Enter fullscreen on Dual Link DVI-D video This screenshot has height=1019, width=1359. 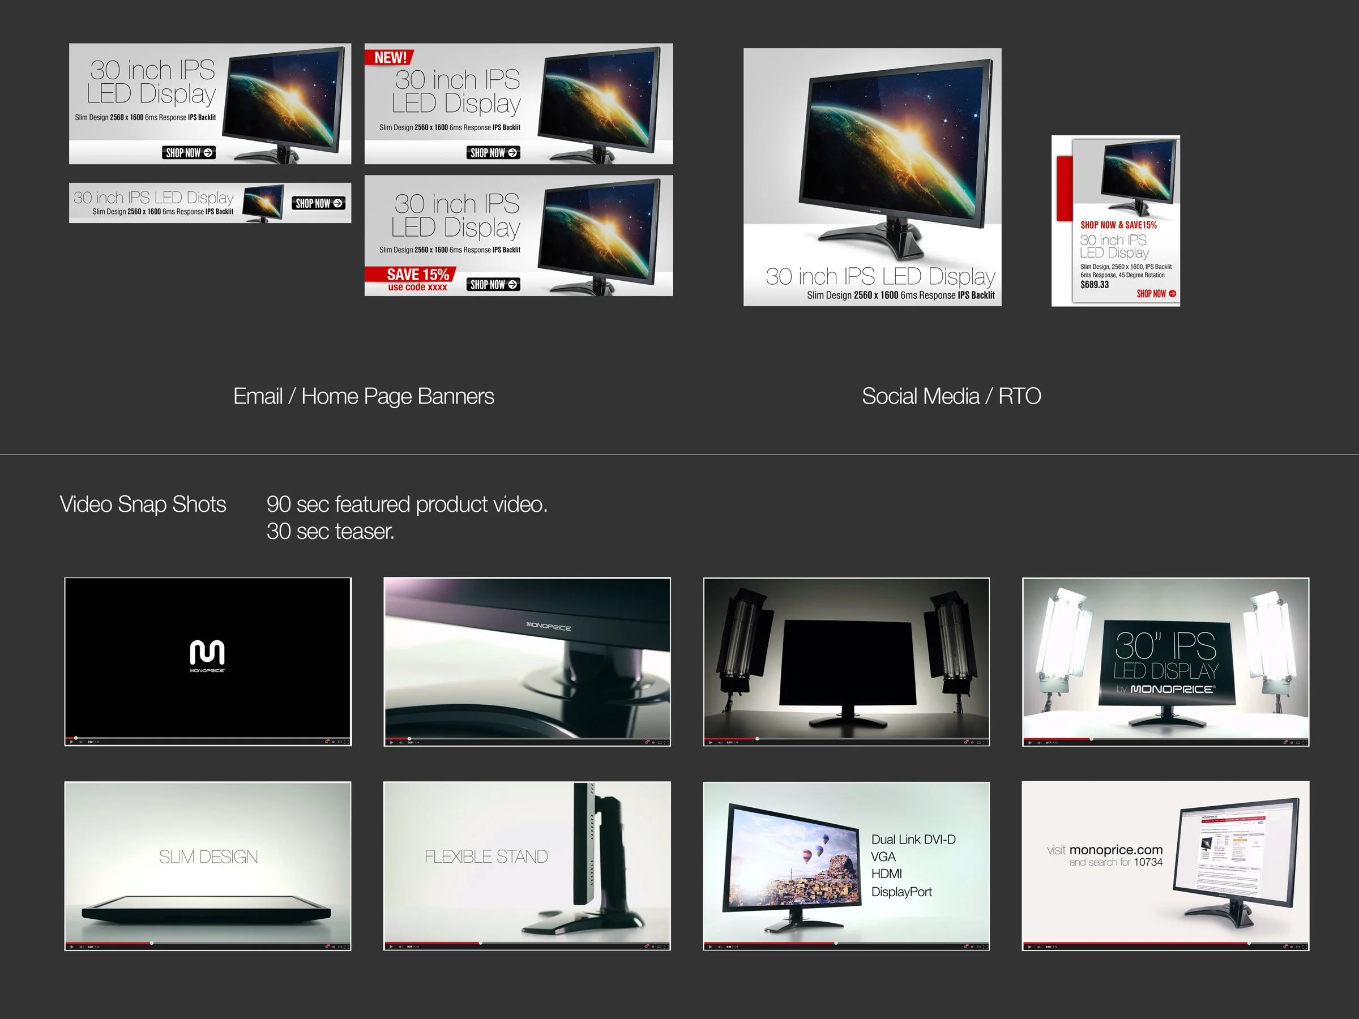click(x=985, y=947)
